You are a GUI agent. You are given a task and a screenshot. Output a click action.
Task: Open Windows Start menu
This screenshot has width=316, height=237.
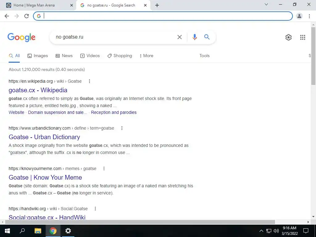point(7,231)
